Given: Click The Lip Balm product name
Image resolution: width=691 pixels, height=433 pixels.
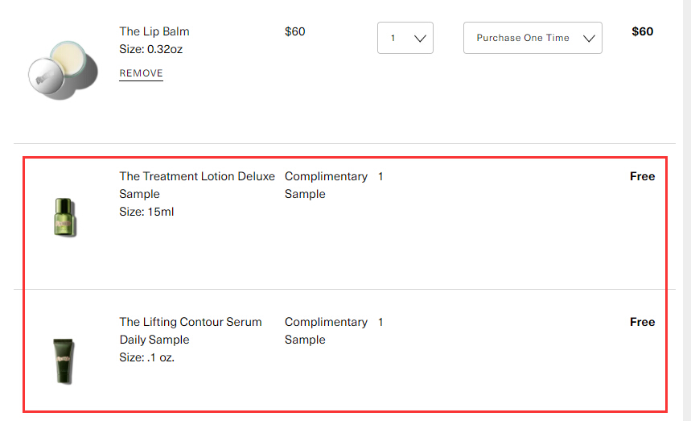Looking at the screenshot, I should click(154, 31).
